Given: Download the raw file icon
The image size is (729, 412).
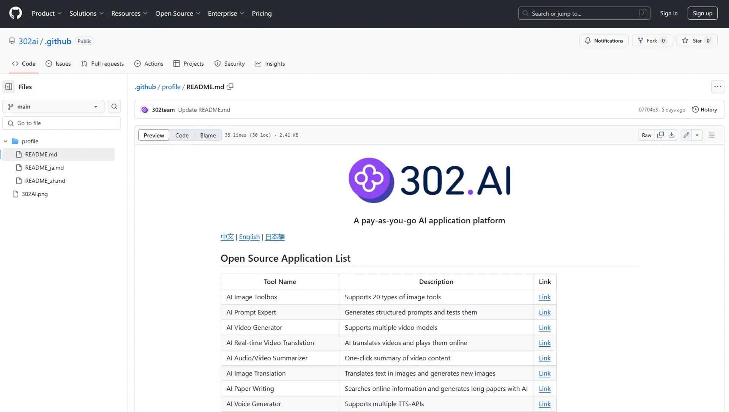Looking at the screenshot, I should tap(672, 135).
